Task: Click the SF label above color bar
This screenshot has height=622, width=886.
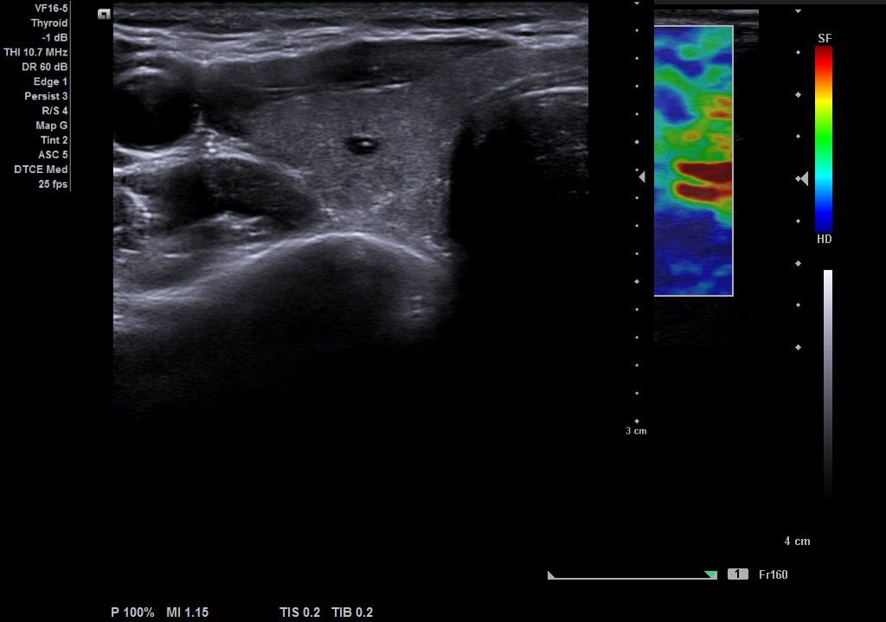Action: pos(825,38)
